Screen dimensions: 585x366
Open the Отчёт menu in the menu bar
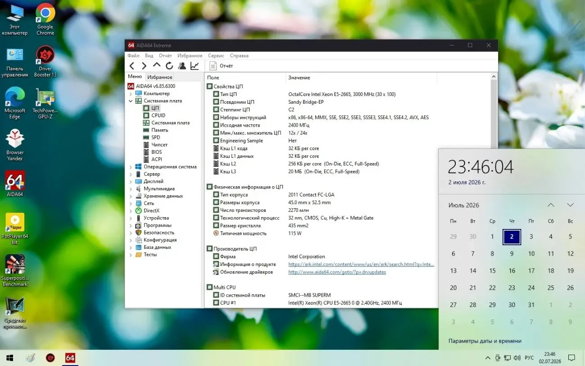point(165,56)
